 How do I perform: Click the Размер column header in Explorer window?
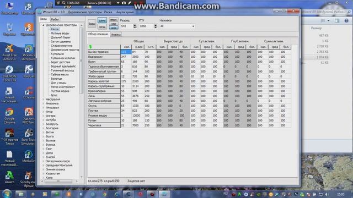coord(316,28)
